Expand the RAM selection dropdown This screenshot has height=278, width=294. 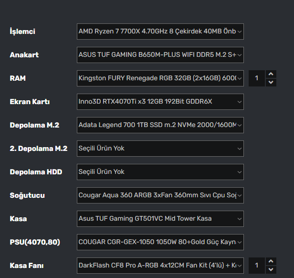click(x=160, y=78)
